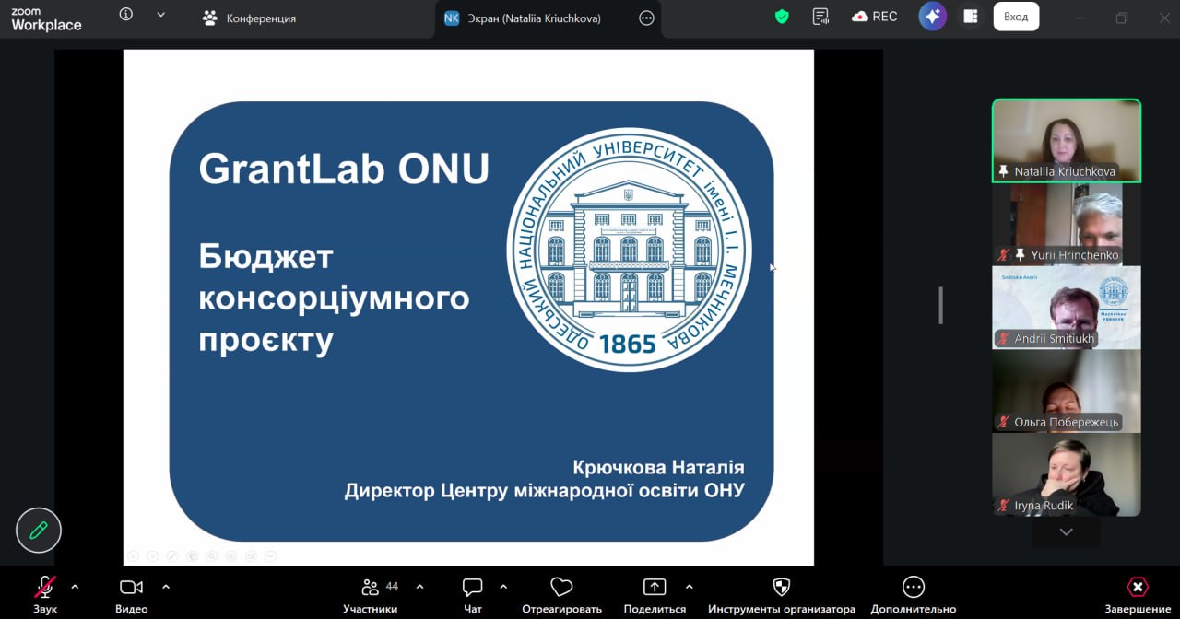Viewport: 1180px width, 619px height.
Task: Open the Chat panel
Action: click(473, 595)
